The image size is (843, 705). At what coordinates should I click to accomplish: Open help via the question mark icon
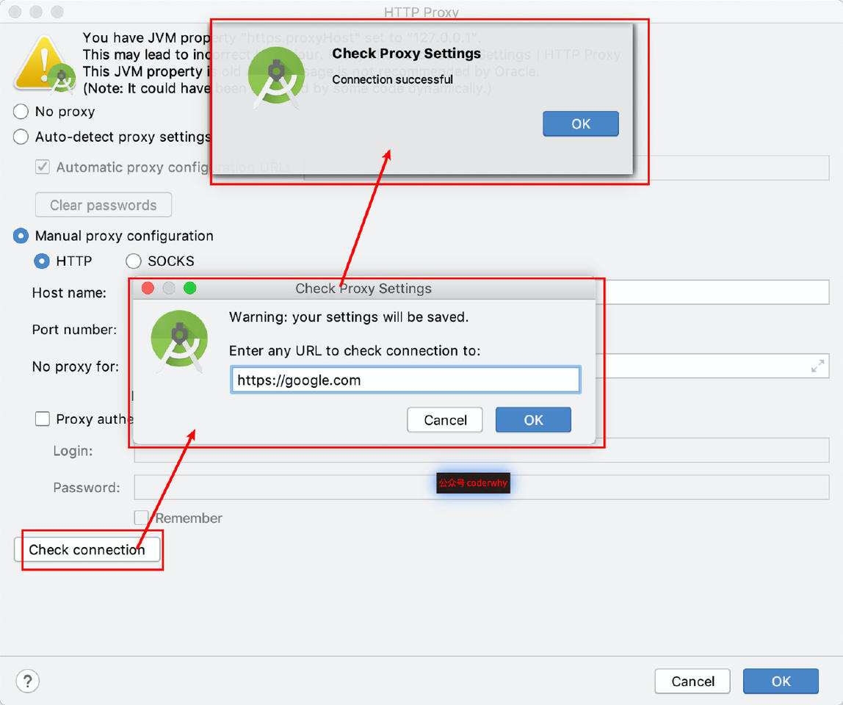coord(28,681)
